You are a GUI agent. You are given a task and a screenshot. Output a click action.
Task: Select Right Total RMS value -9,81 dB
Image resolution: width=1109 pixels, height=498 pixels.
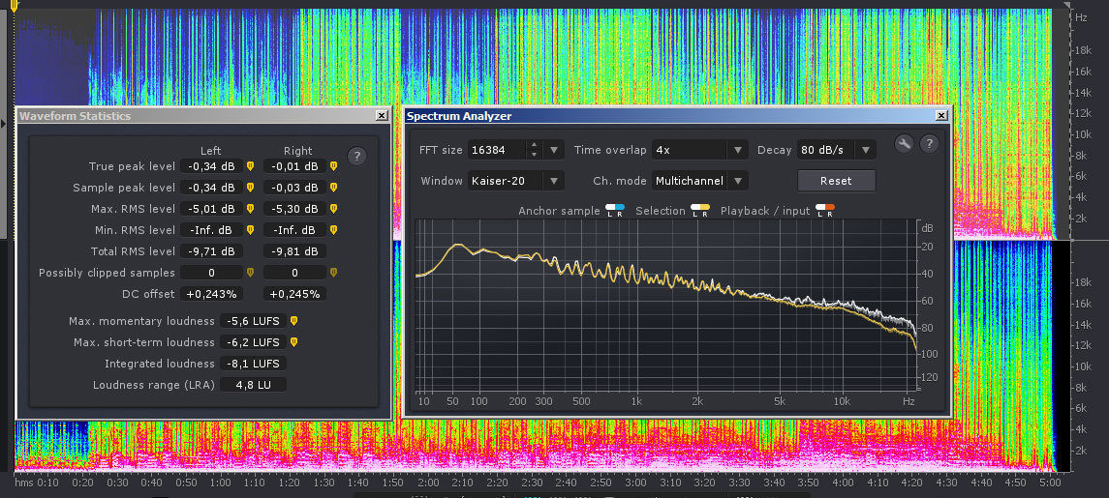295,251
